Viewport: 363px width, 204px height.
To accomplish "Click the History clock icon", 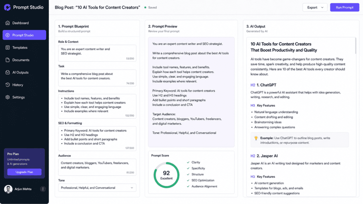I will [x=8, y=85].
